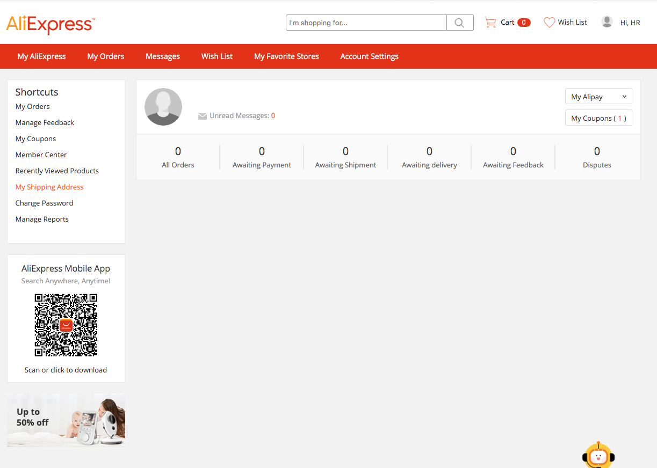Click the Wish List heart icon
Viewport: 657px width, 468px height.
(549, 22)
